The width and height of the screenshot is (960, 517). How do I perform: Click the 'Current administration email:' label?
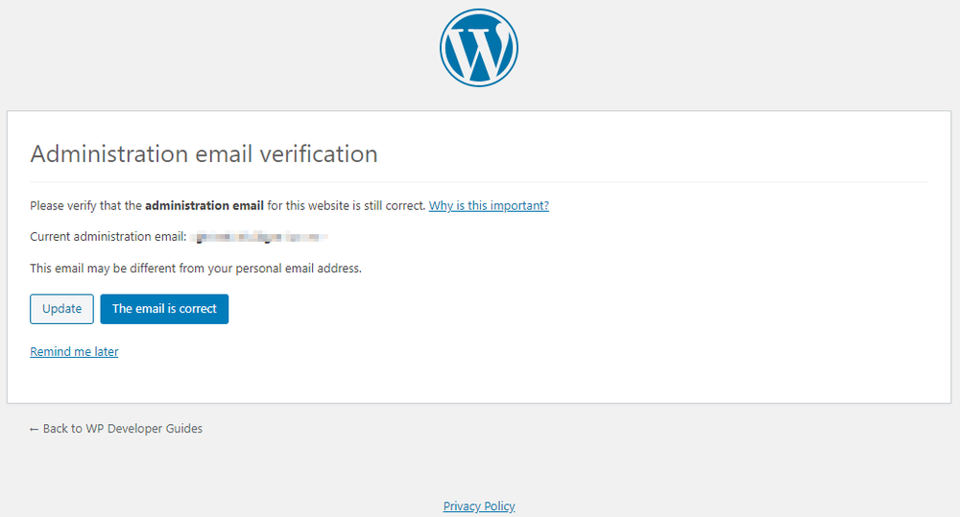(108, 237)
